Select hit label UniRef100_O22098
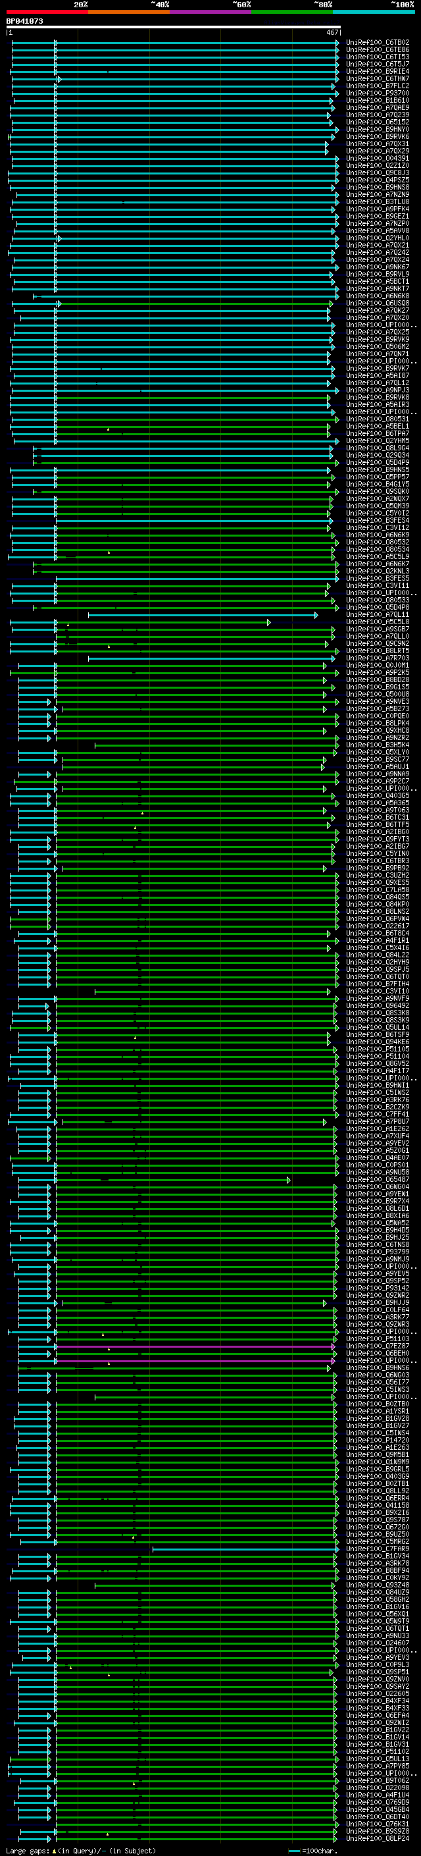 coord(378,1788)
